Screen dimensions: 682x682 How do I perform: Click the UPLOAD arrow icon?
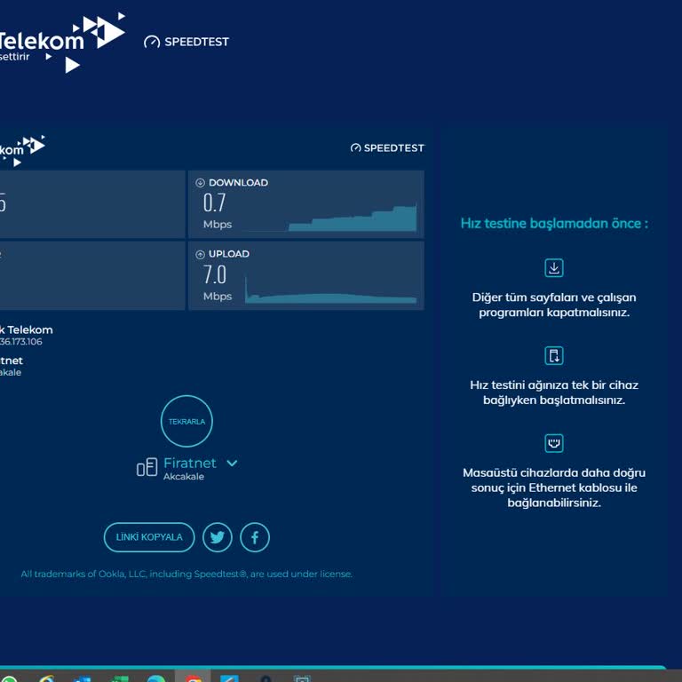[200, 255]
